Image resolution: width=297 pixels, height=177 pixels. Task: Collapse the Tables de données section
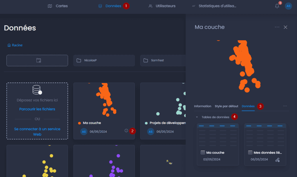(x=197, y=117)
